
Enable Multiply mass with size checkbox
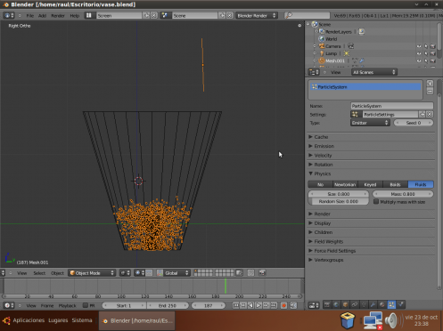pyautogui.click(x=376, y=202)
